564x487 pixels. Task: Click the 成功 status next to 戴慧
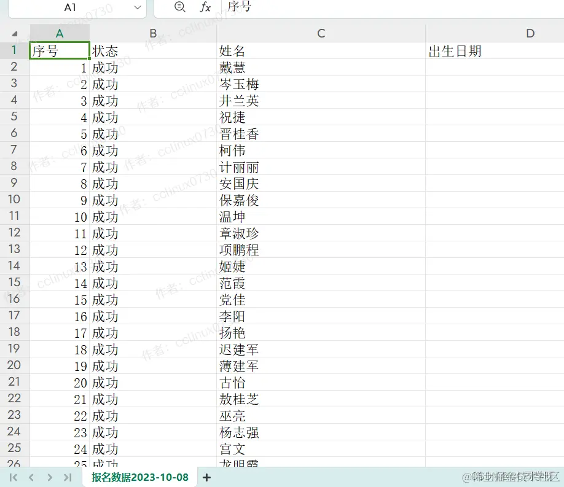coord(153,68)
